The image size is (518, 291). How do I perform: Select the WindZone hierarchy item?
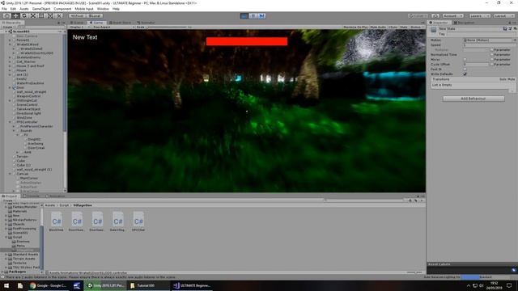[24, 118]
